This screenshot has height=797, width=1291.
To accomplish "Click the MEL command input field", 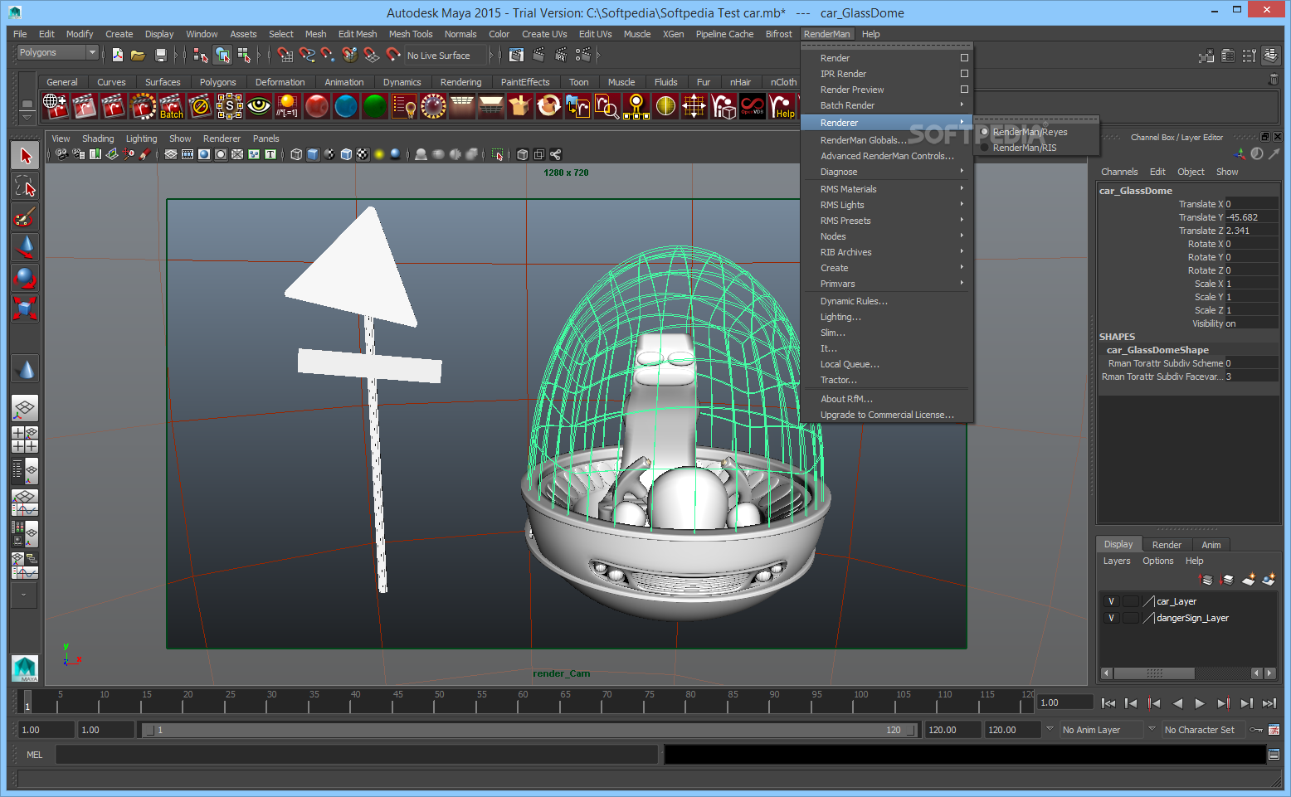I will (357, 755).
